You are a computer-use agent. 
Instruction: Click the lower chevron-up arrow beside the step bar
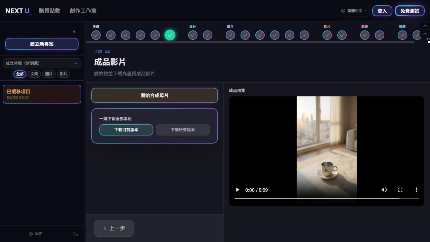click(425, 34)
